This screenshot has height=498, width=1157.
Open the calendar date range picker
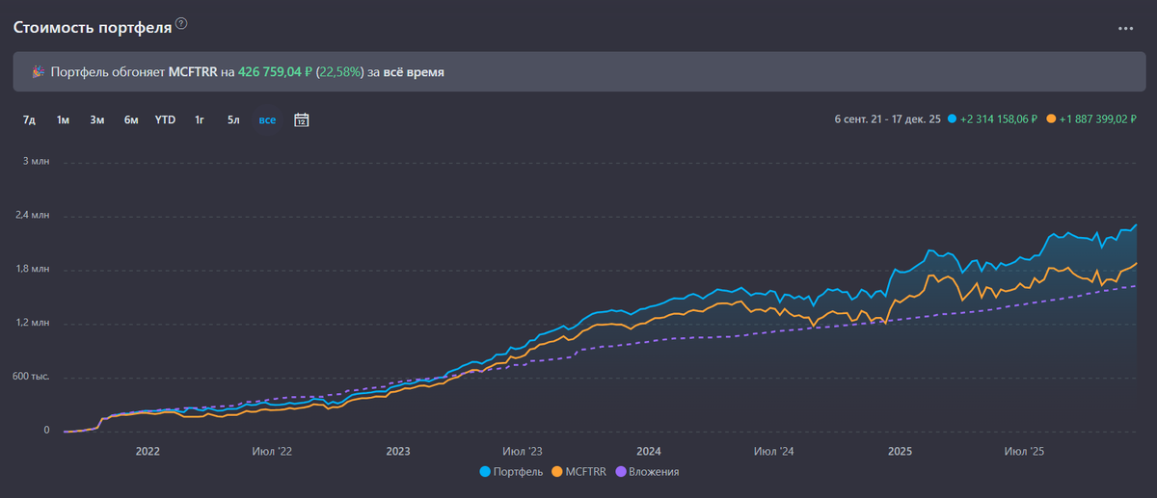pyautogui.click(x=301, y=120)
